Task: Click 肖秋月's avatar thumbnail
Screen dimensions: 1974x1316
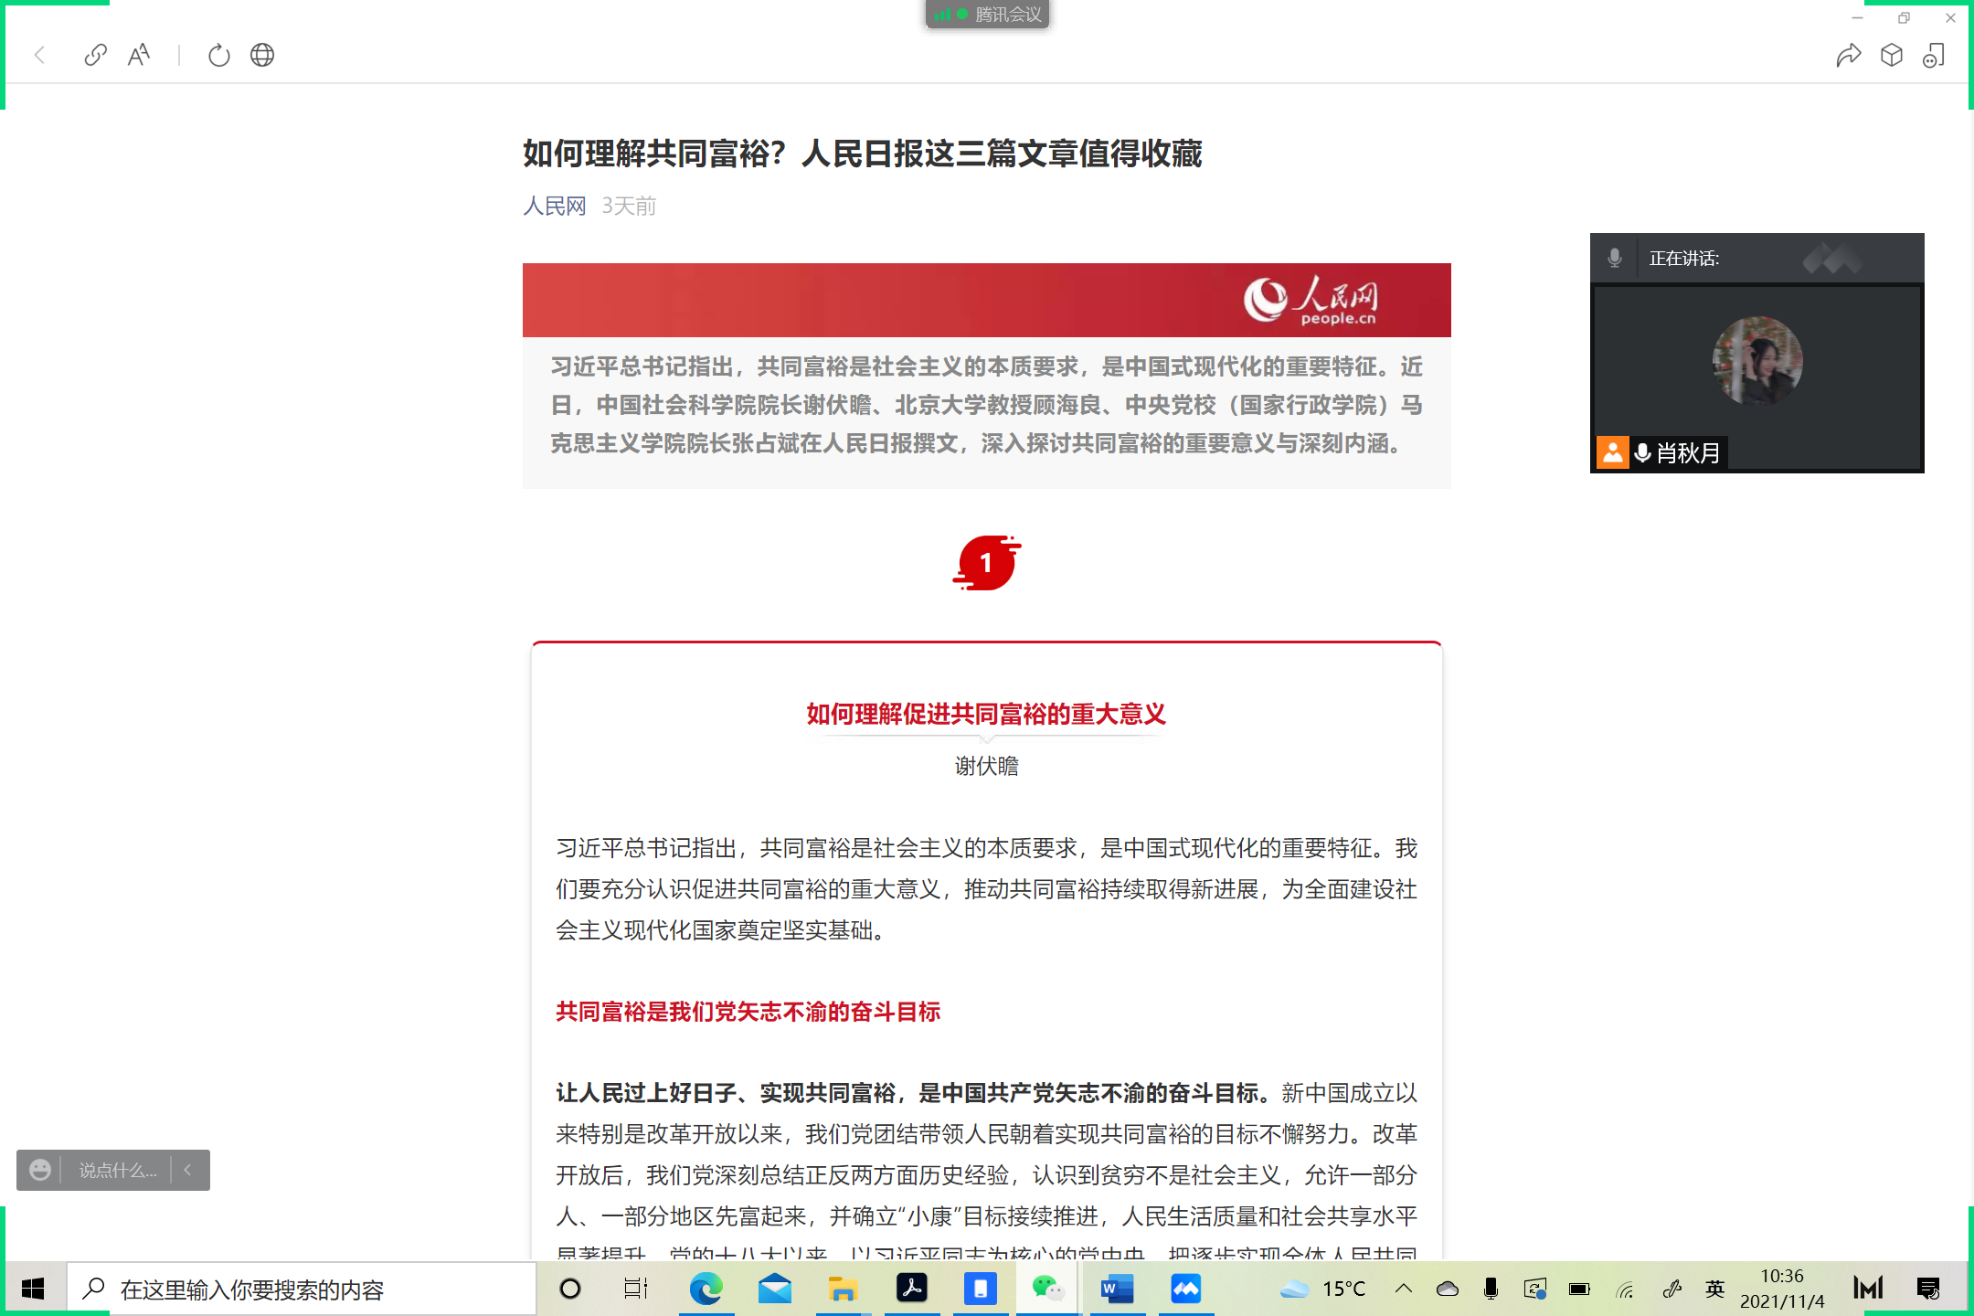Action: coord(1756,361)
